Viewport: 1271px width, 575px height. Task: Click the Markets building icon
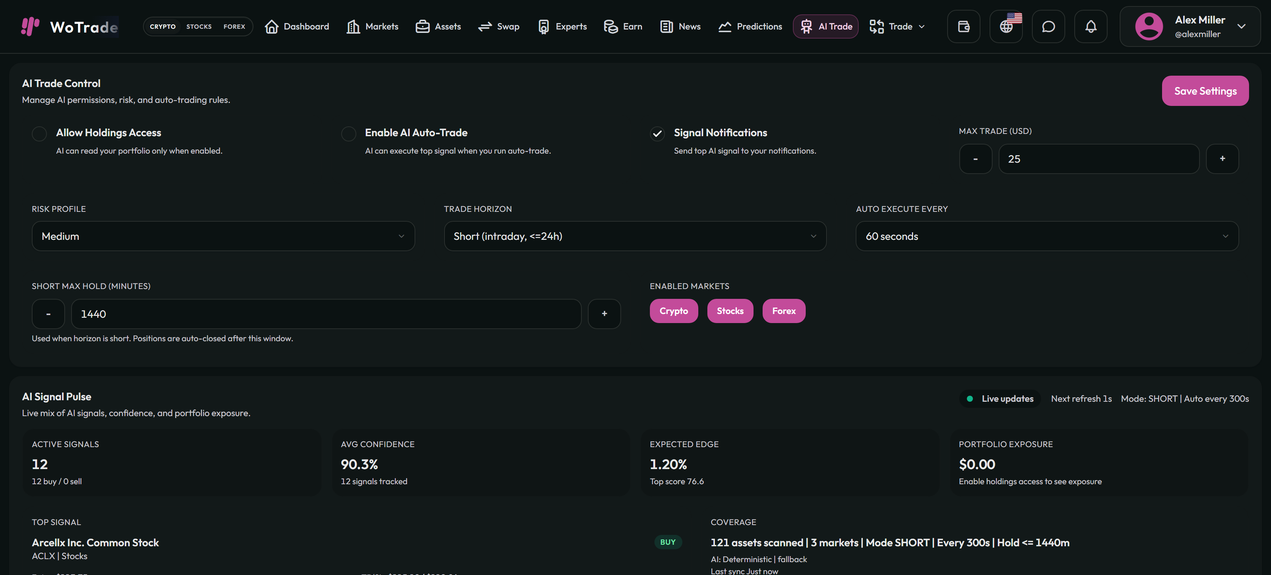pos(353,26)
